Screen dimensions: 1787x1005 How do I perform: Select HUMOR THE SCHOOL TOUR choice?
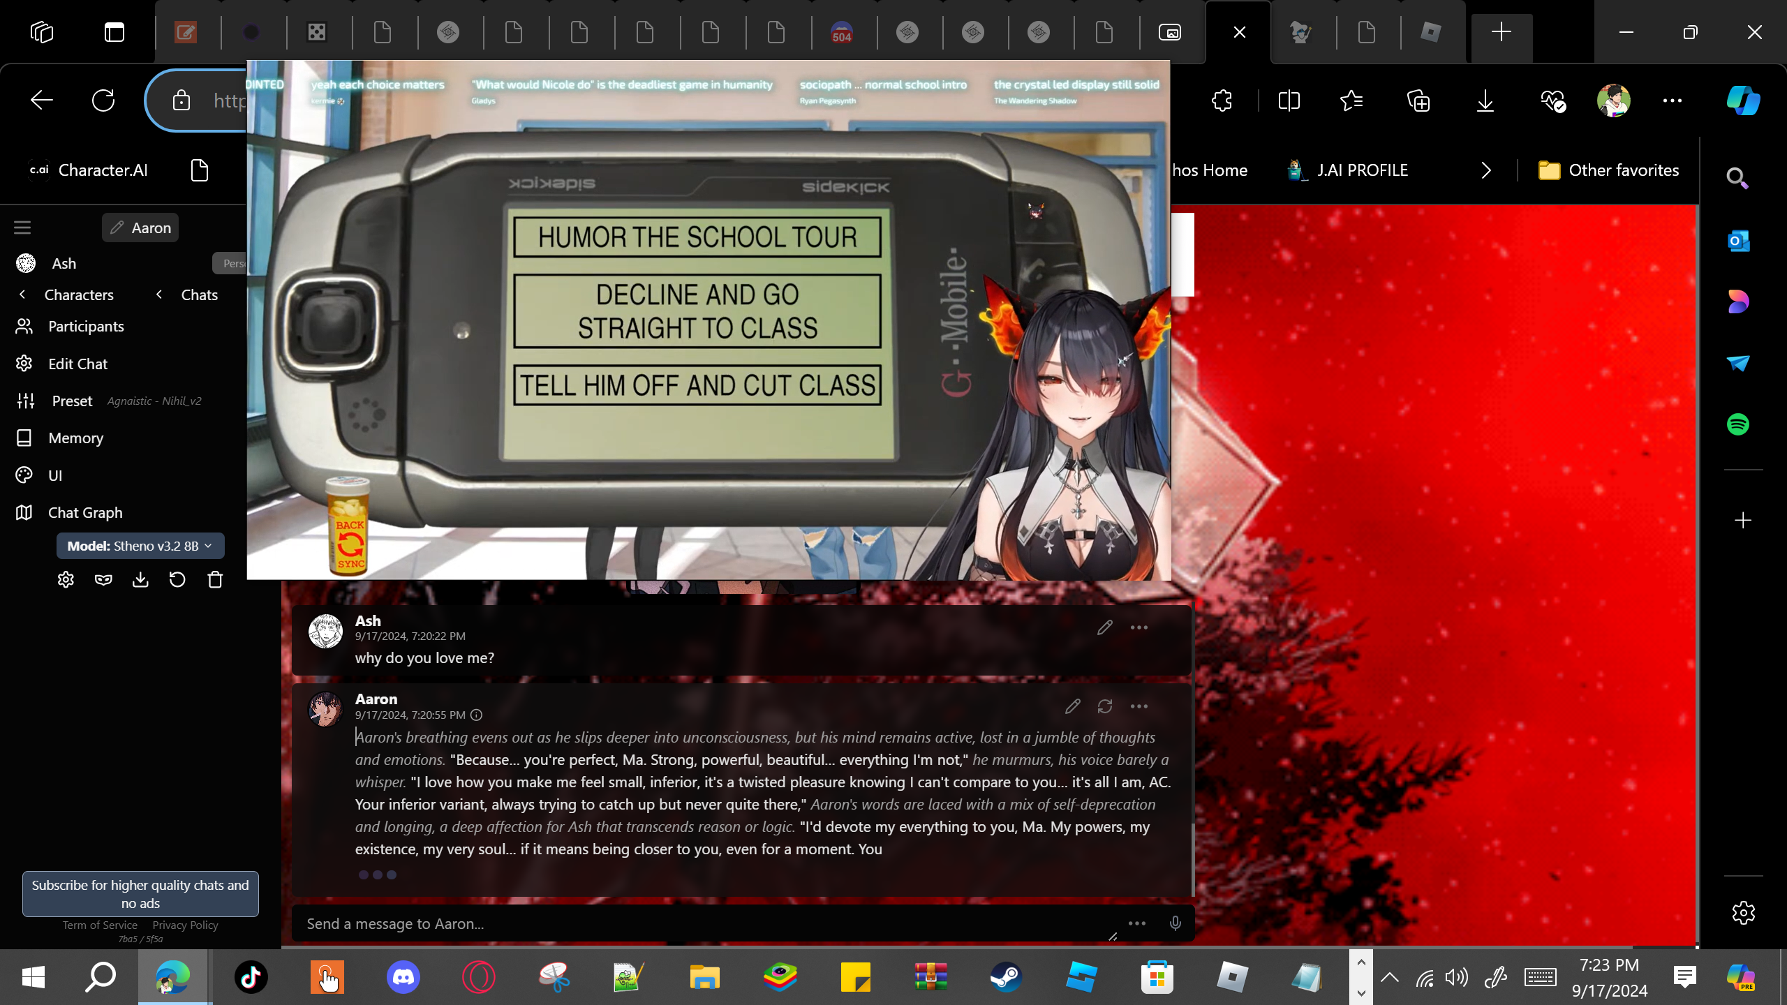(x=697, y=237)
